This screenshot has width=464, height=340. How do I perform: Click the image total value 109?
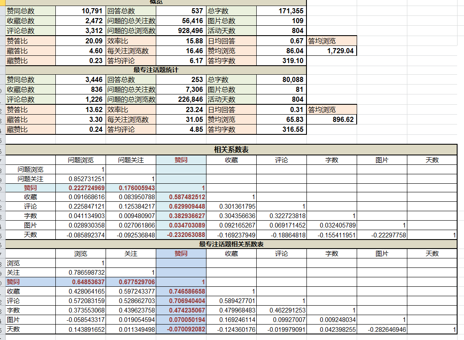coord(281,21)
